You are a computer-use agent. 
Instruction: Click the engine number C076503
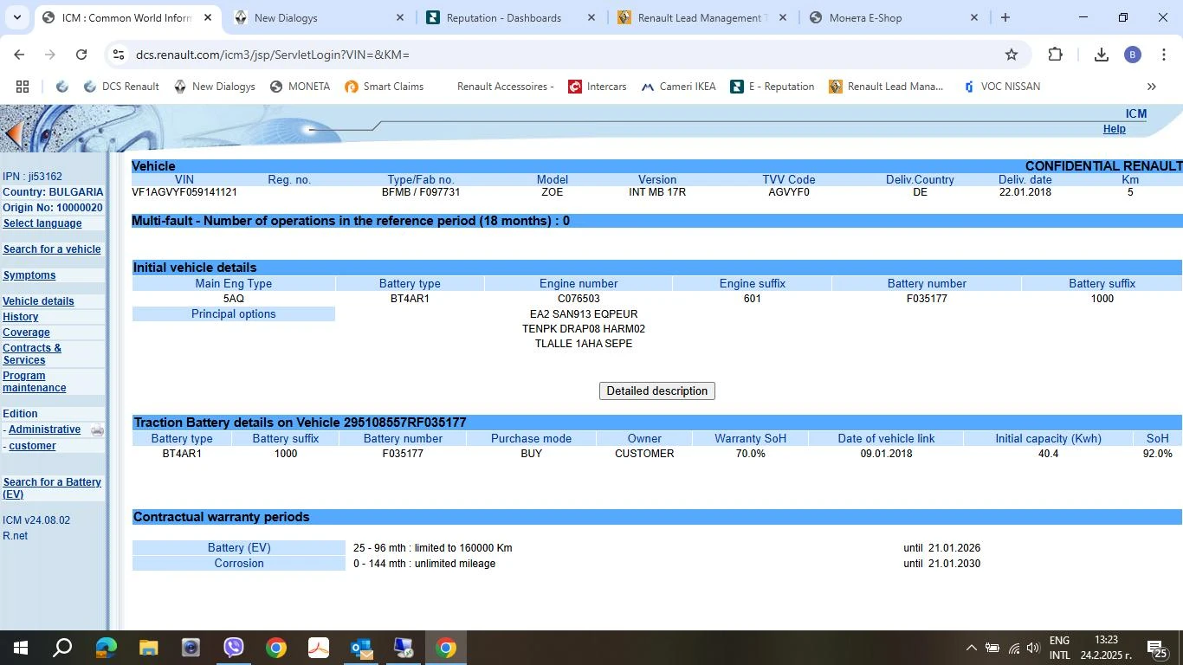pos(579,299)
